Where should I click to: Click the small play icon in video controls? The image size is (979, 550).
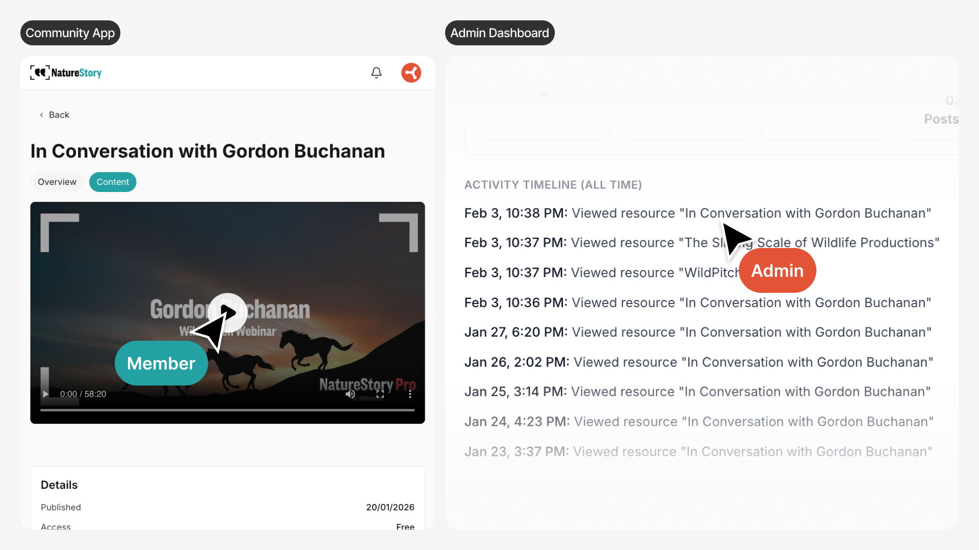[x=46, y=394]
